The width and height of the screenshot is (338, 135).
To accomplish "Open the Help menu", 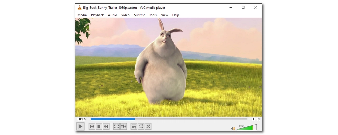I will click(176, 15).
